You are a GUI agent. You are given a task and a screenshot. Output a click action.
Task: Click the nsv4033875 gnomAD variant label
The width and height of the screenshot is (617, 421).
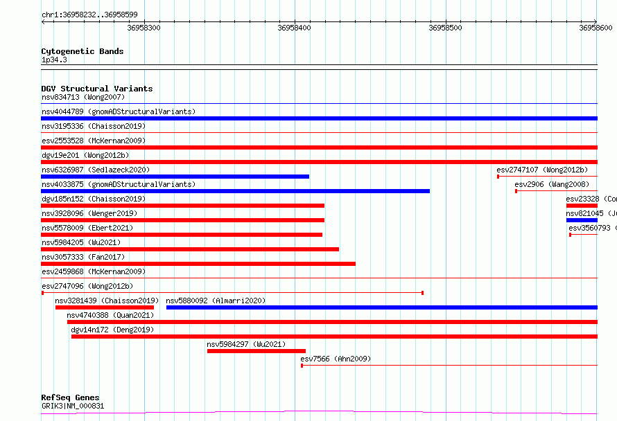pos(119,184)
